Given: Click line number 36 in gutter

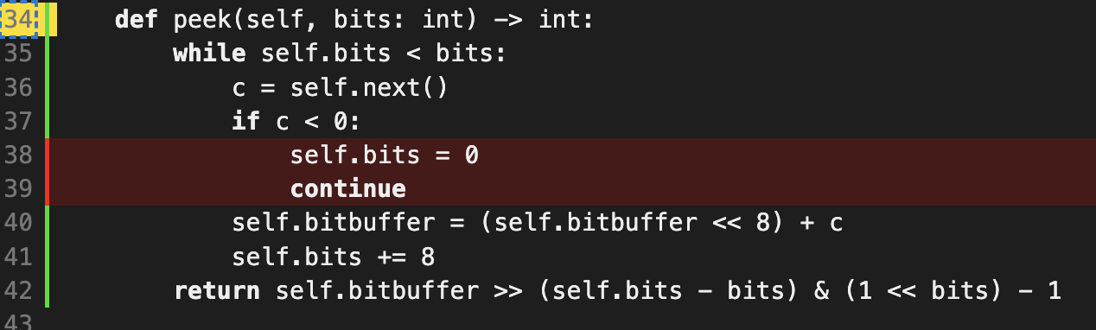Looking at the screenshot, I should coord(19,87).
